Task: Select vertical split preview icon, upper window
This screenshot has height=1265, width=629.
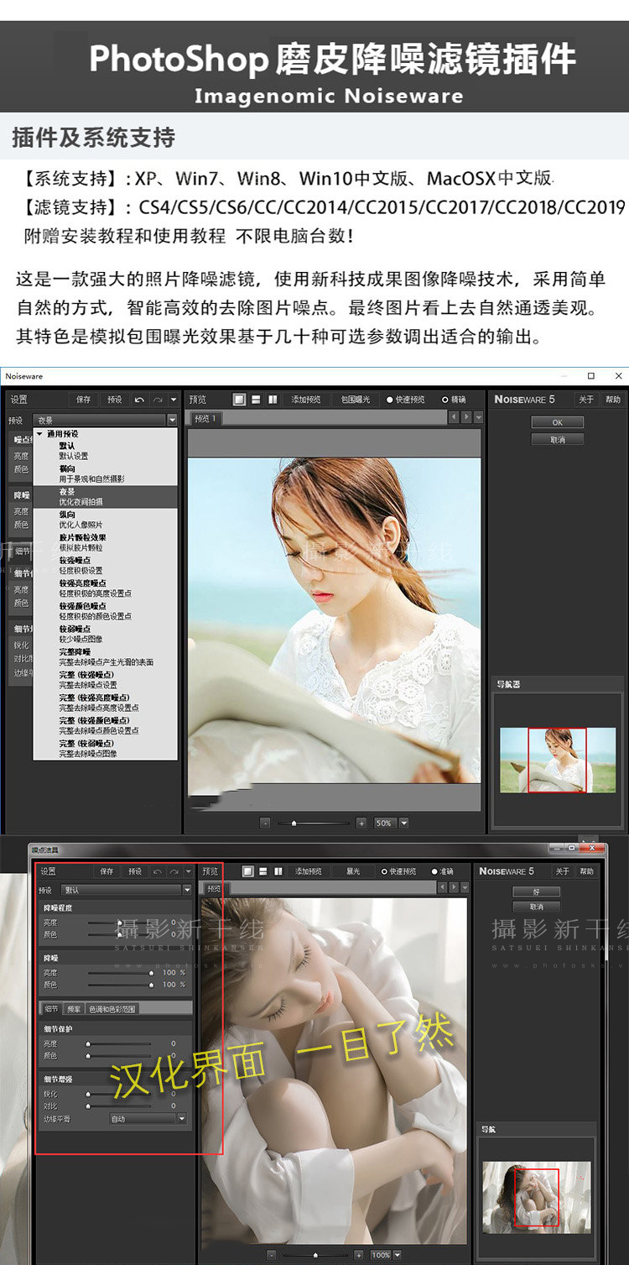Action: point(273,400)
